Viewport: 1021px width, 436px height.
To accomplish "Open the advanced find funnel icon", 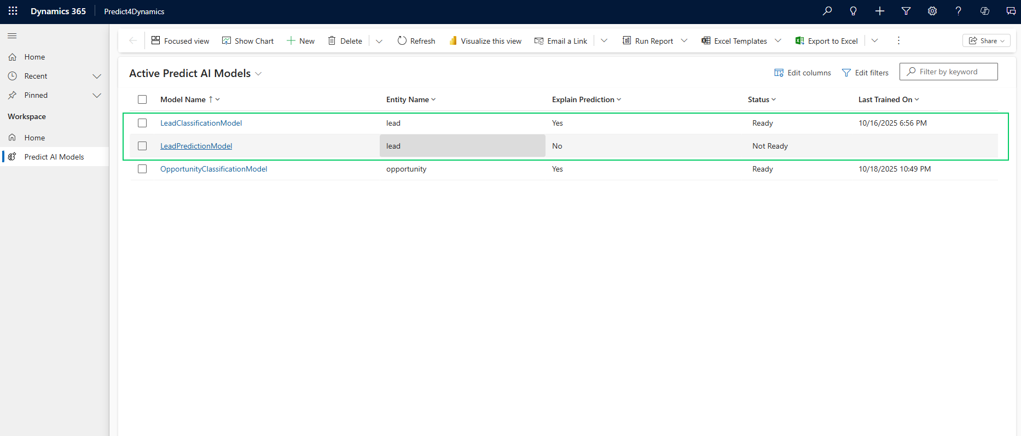I will (x=906, y=11).
